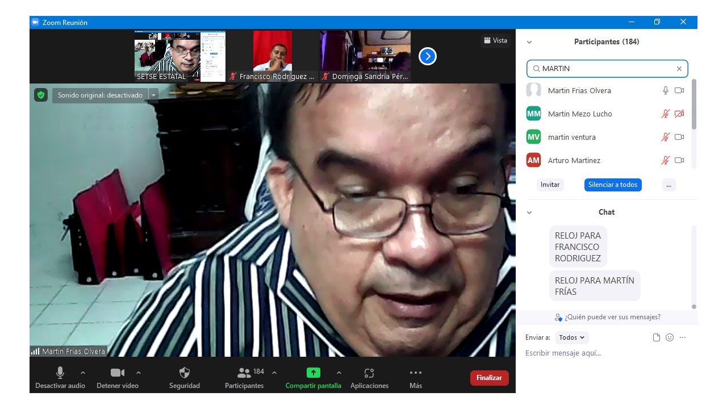Click the Más three-dots icon
This screenshot has width=727, height=409.
415,373
